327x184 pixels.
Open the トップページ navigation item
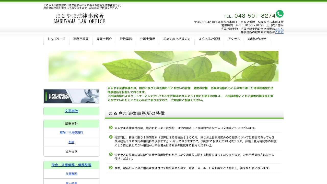tap(56, 39)
